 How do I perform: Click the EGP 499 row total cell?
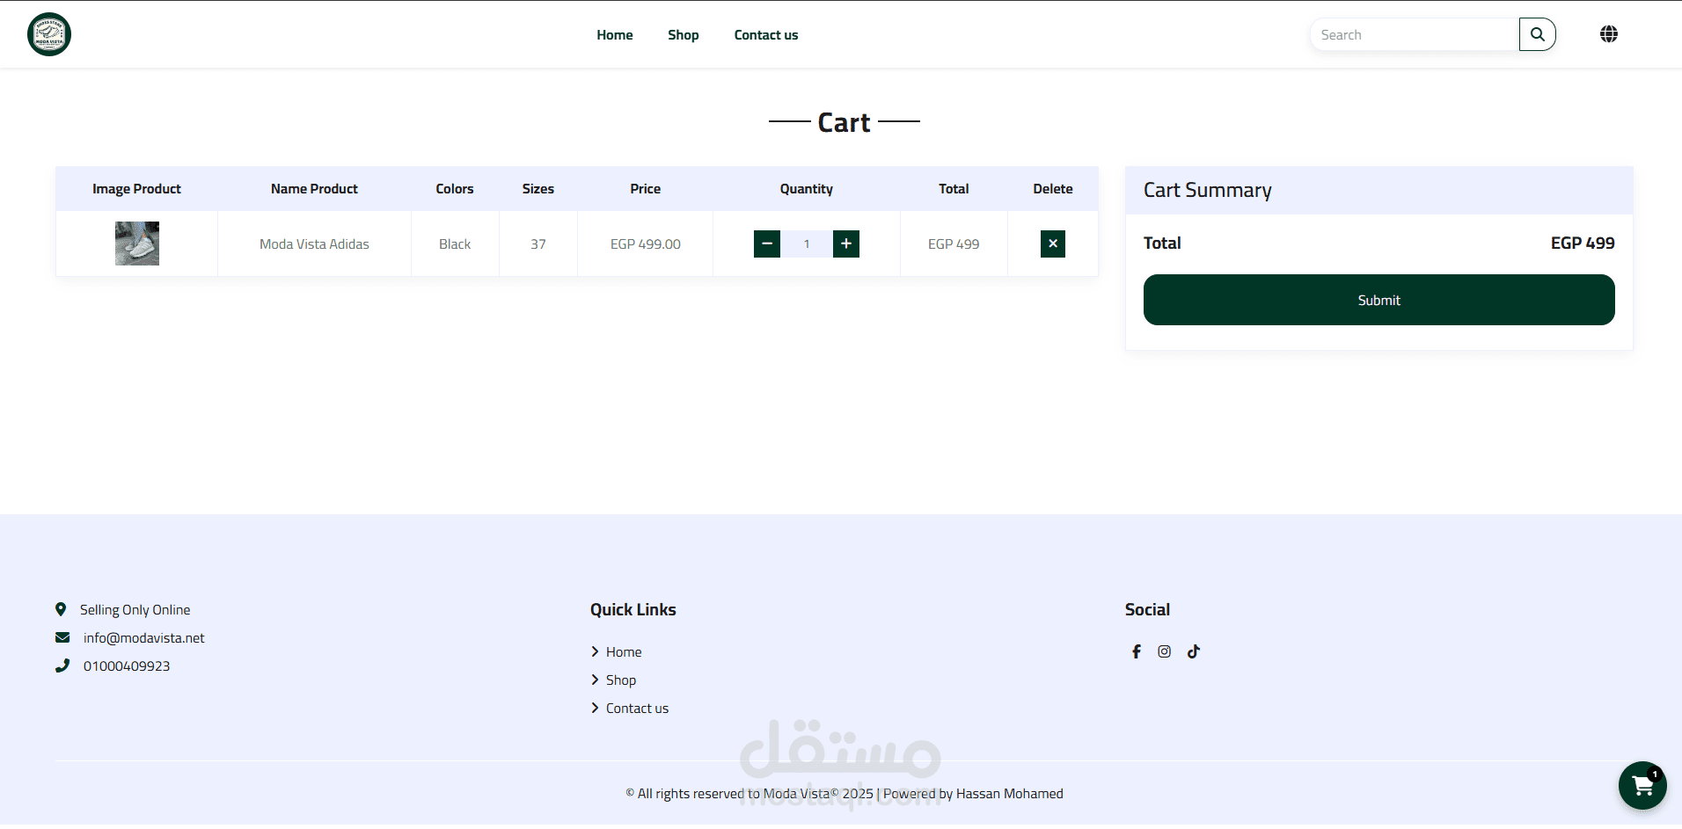[954, 244]
